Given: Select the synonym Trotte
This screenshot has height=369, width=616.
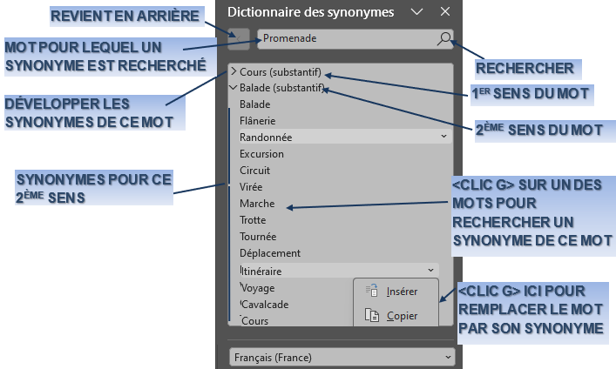Looking at the screenshot, I should [253, 220].
